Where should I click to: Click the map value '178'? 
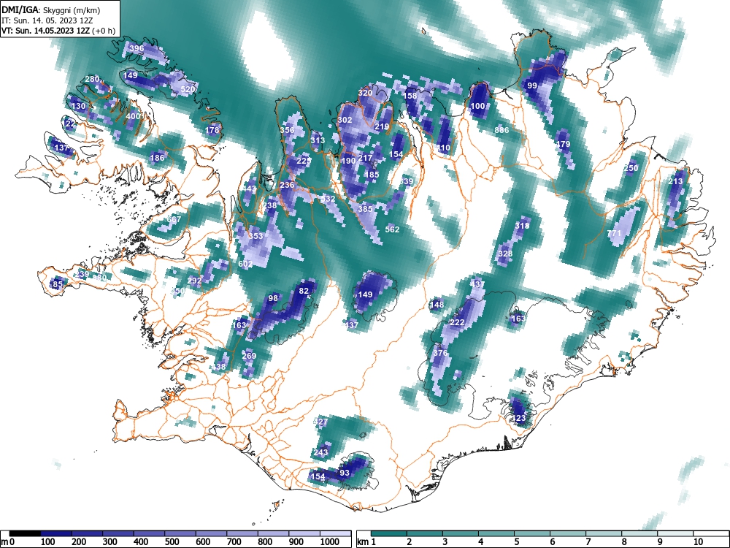pos(212,130)
